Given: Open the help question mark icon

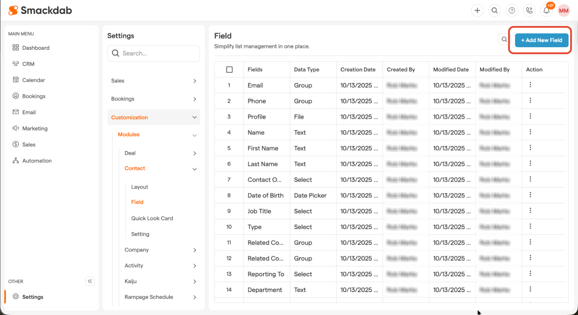Looking at the screenshot, I should point(512,10).
